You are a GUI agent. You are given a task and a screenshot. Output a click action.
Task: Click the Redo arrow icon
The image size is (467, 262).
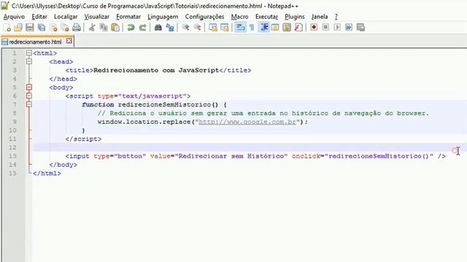click(142, 28)
